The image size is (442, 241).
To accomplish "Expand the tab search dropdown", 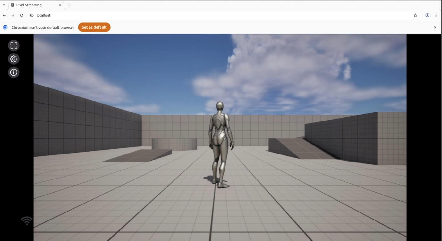I will pos(4,5).
